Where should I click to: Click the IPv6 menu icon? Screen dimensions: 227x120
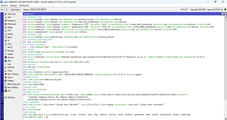[x=6, y=44]
